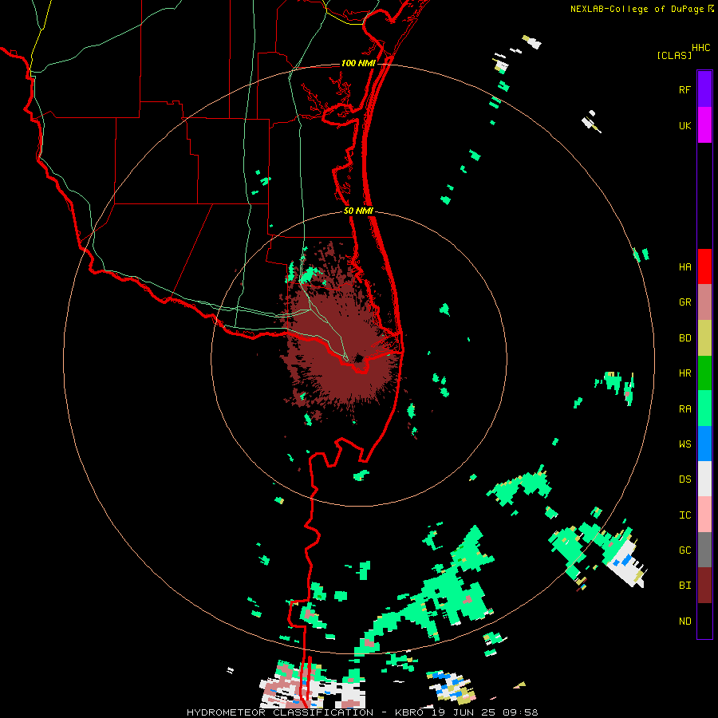Click the HYDROMETEOR CLASSIFICATION title text
This screenshot has height=718, width=718.
click(x=280, y=712)
